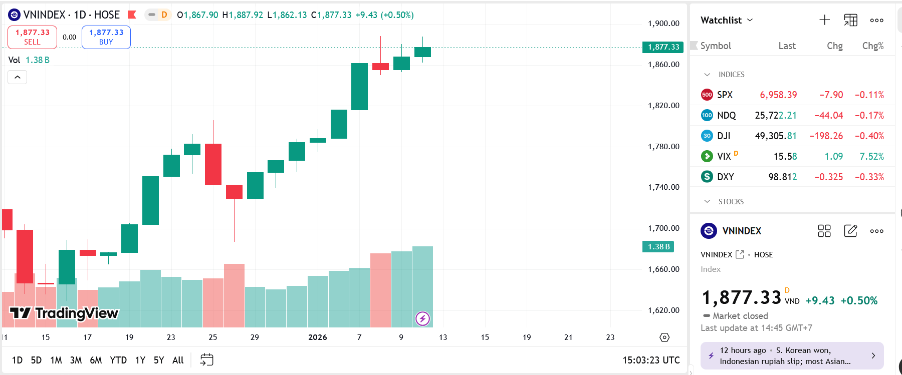Click the Go-to-date icon beside All

tap(205, 359)
